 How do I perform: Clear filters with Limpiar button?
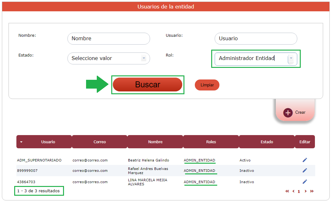click(x=207, y=85)
